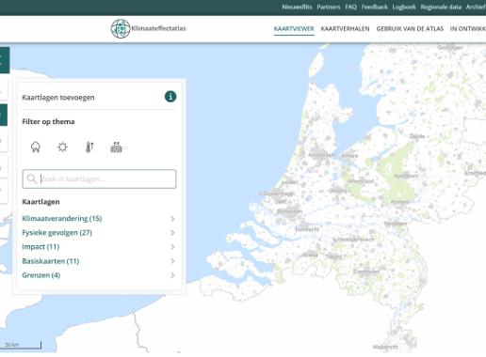Expand the Klimaatverandering (15) chevron
Screen dimensions: 486x357
click(x=172, y=219)
